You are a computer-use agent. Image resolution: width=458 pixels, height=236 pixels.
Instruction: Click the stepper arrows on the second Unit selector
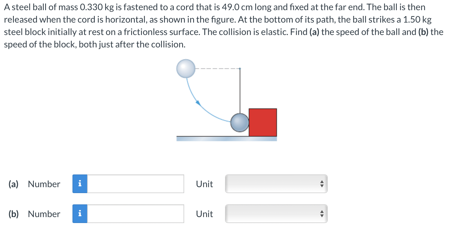tap(323, 214)
